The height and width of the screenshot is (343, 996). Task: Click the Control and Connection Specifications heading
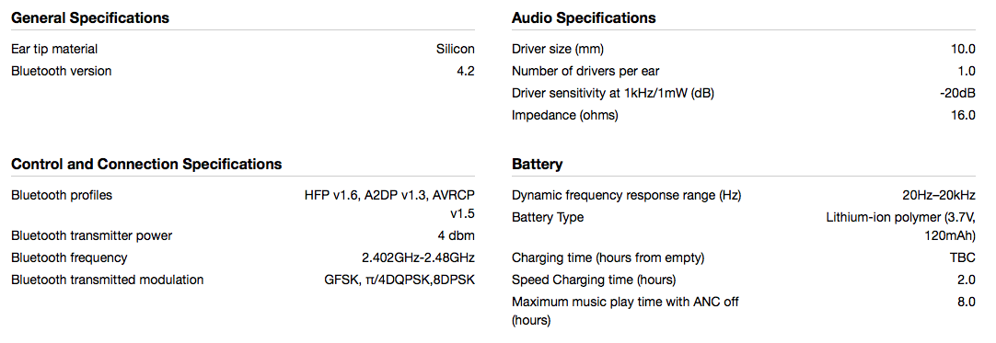146,165
